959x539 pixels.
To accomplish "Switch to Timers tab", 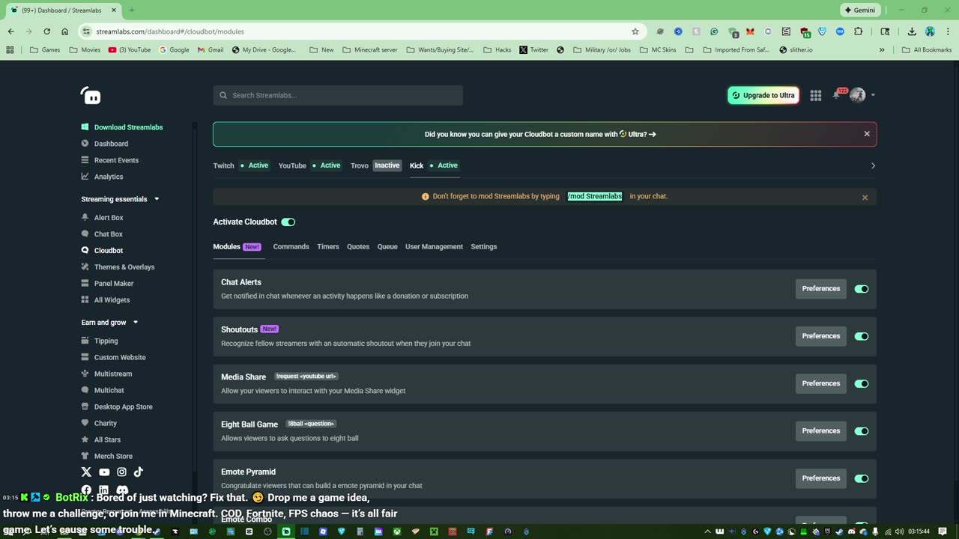I will (x=328, y=247).
